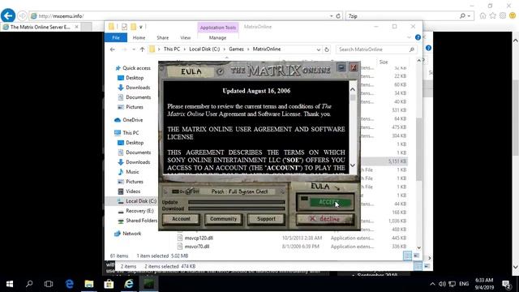Open the View ribbon tab
This screenshot has width=519, height=292.
[186, 38]
